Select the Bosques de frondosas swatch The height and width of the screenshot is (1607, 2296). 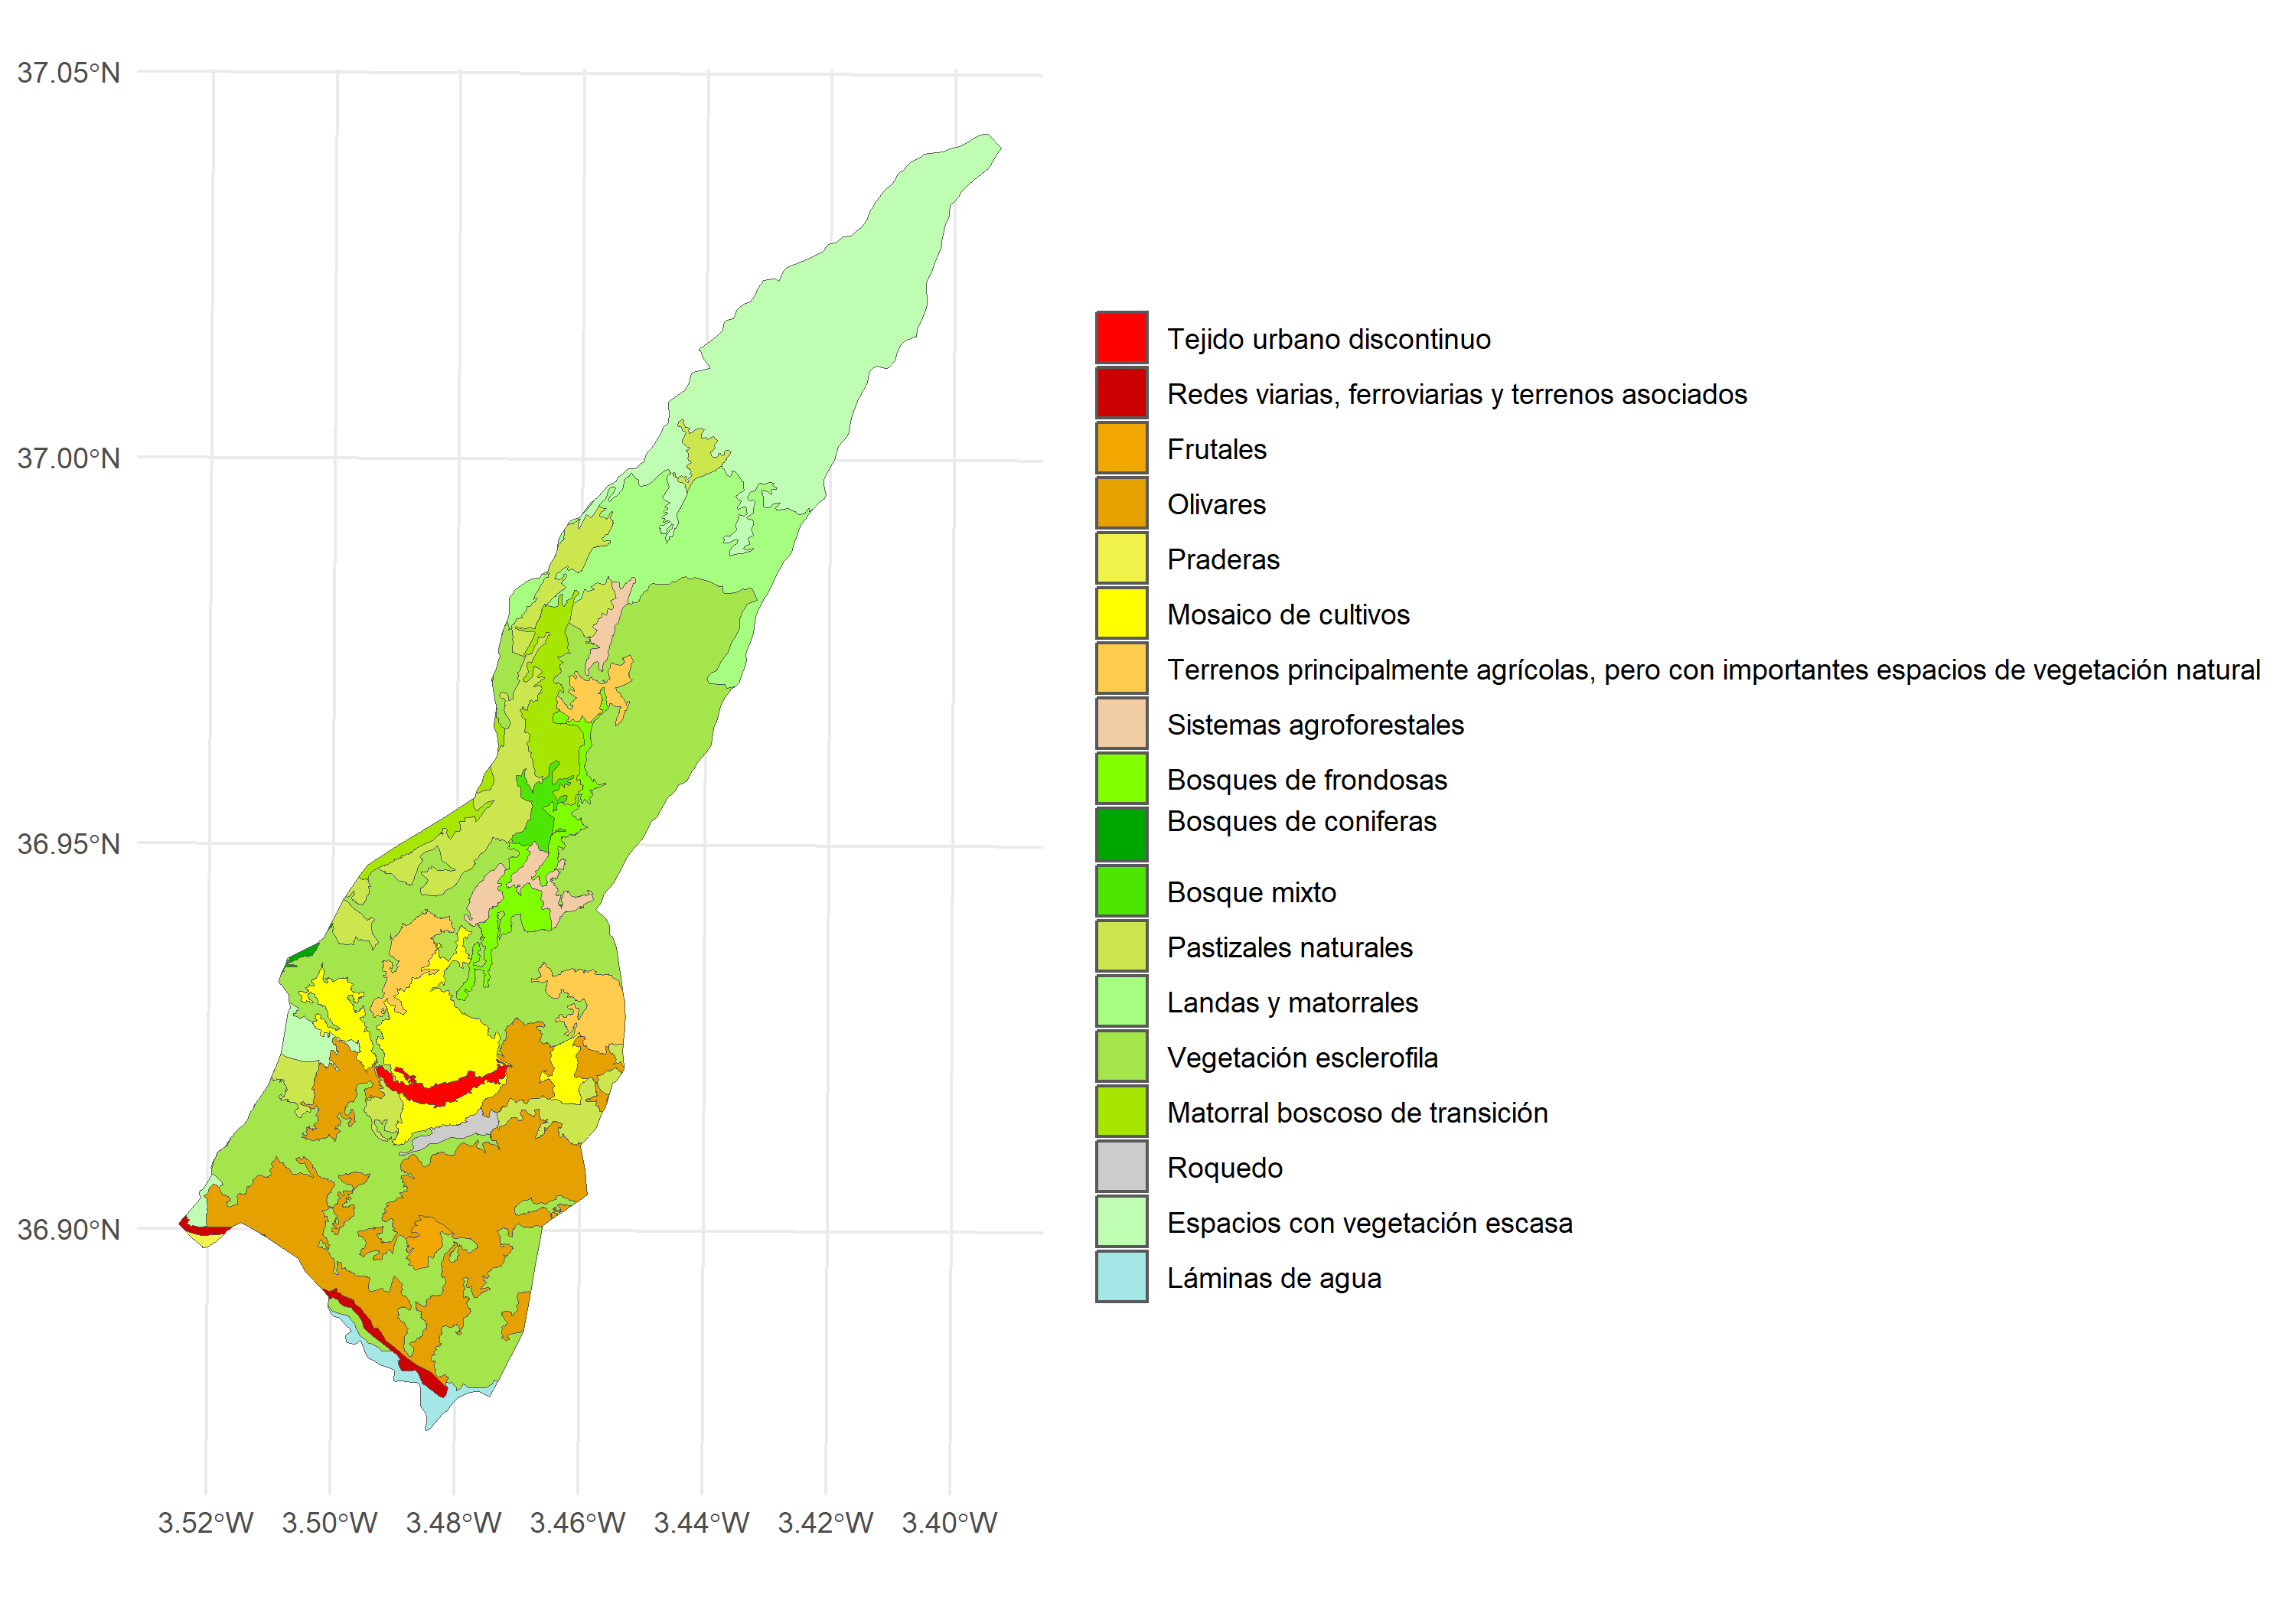coord(1121,779)
